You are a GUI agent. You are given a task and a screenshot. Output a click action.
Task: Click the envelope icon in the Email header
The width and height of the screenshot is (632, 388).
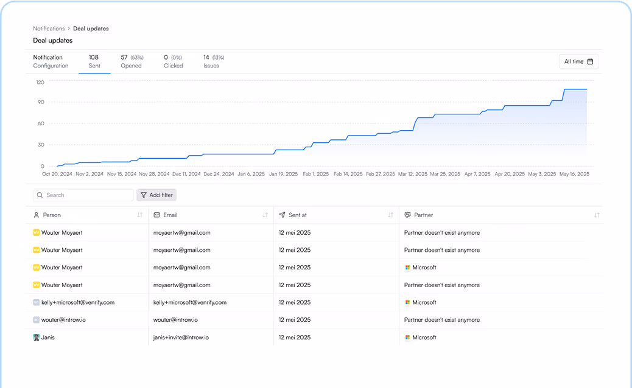coord(157,215)
